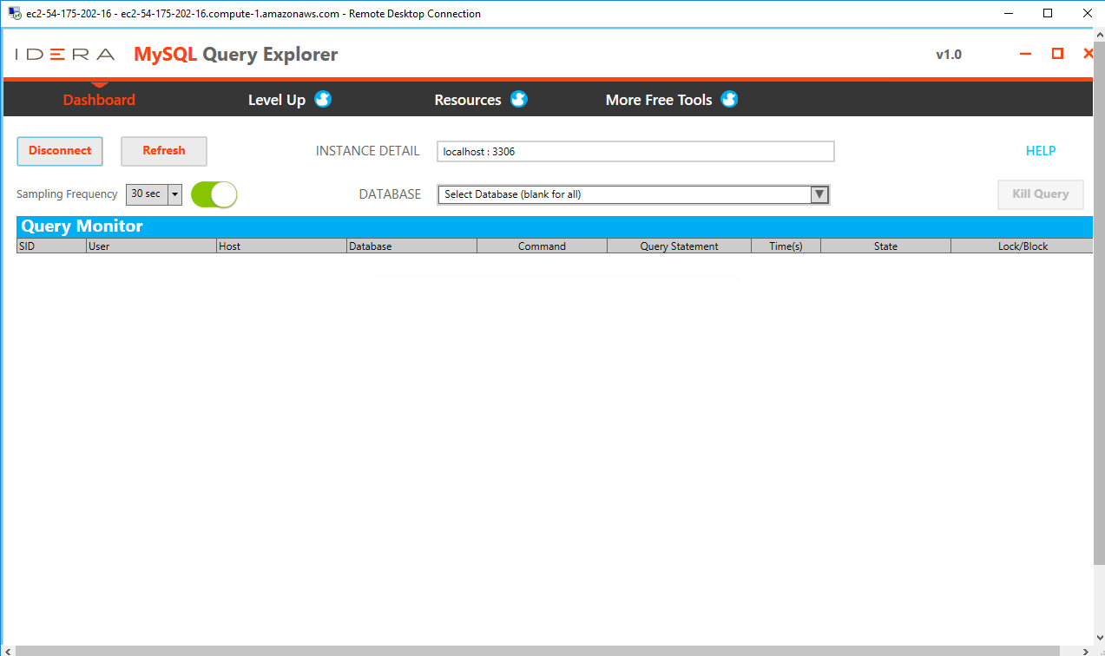Click the horizontal scrollbar left arrow
Image resolution: width=1105 pixels, height=656 pixels.
tap(6, 649)
